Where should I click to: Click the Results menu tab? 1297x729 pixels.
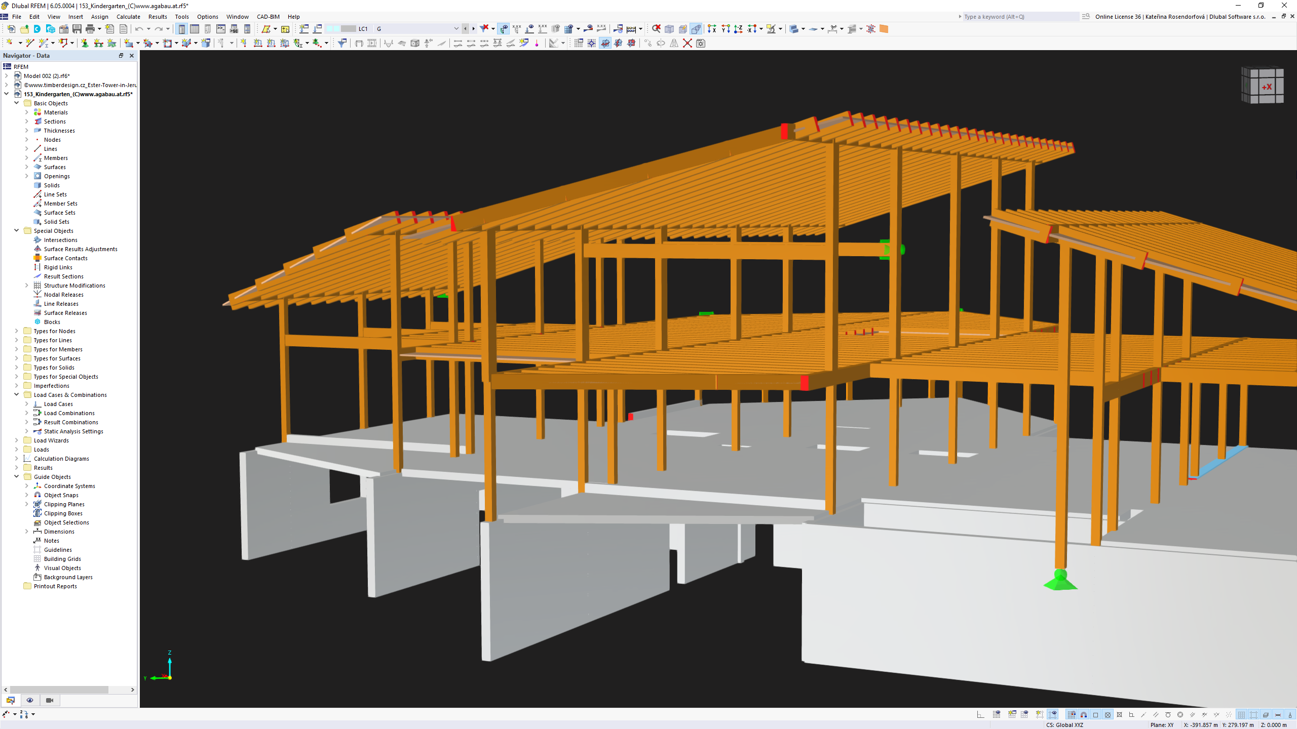[158, 16]
